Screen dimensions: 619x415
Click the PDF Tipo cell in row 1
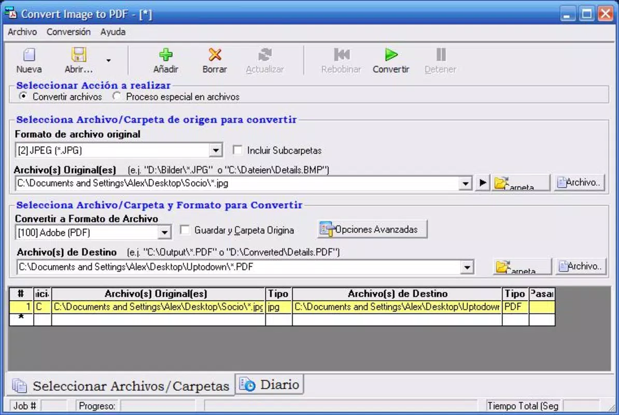(x=515, y=307)
